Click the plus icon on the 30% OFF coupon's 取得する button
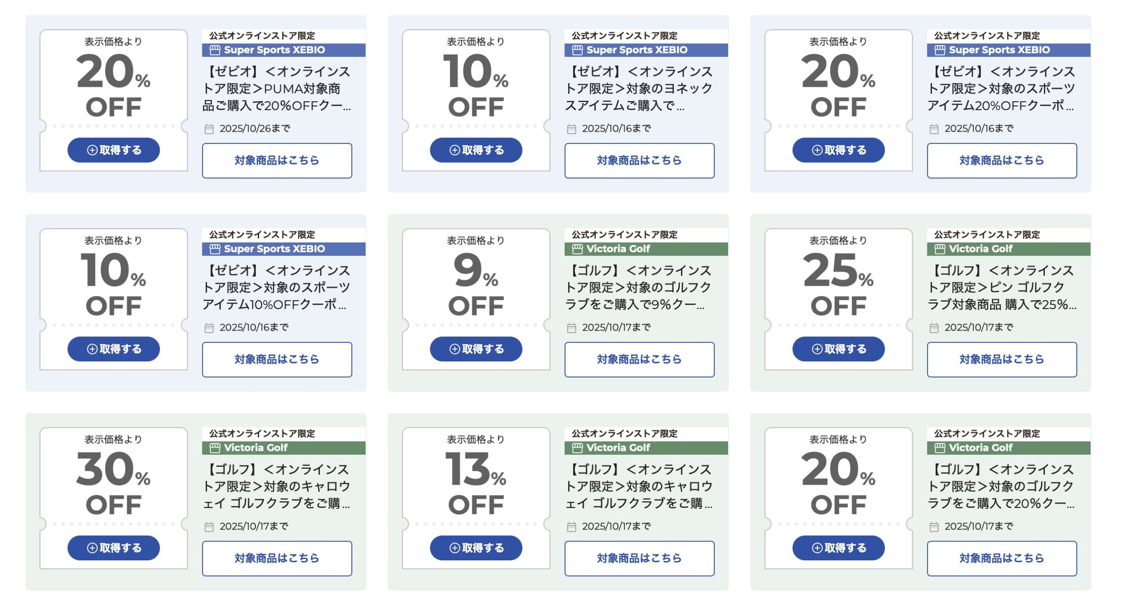The height and width of the screenshot is (611, 1147). pyautogui.click(x=92, y=548)
